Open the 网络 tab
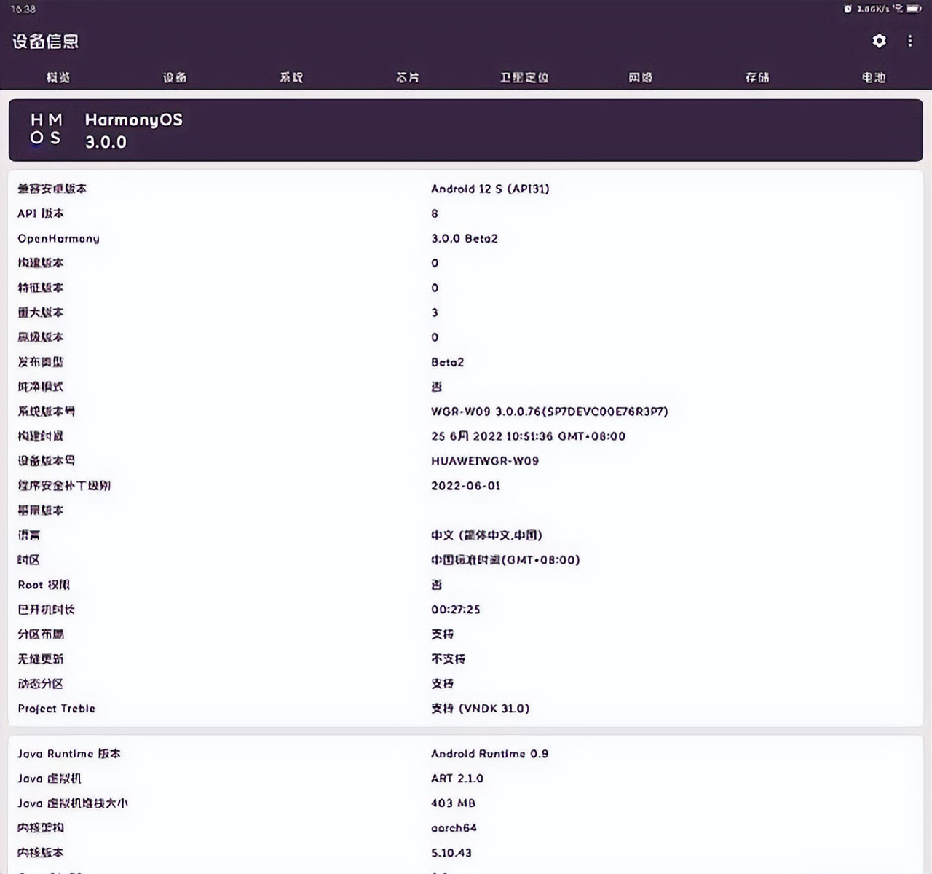The height and width of the screenshot is (874, 932). coord(641,77)
